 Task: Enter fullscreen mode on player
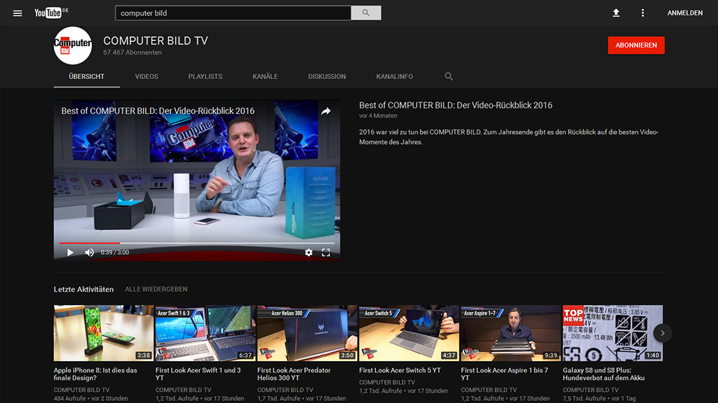(325, 252)
